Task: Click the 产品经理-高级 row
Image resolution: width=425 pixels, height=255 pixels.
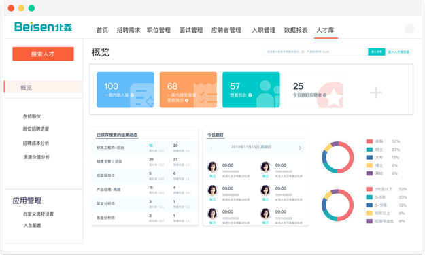Action: point(145,190)
